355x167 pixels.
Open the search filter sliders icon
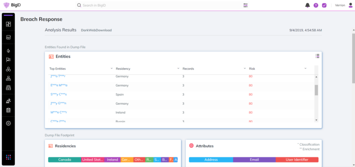tap(245, 5)
